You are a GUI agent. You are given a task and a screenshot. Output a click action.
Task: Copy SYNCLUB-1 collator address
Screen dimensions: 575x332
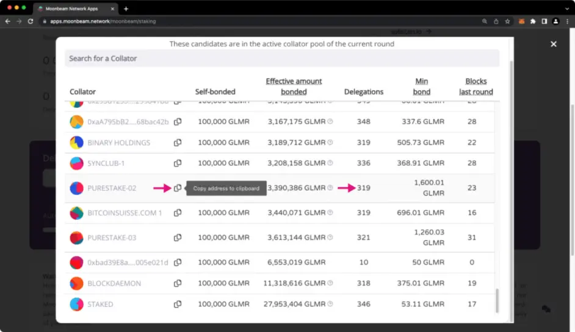pos(178,163)
